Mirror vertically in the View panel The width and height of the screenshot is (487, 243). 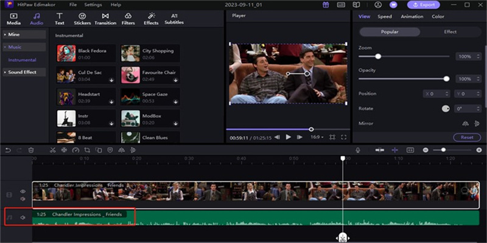(x=477, y=123)
